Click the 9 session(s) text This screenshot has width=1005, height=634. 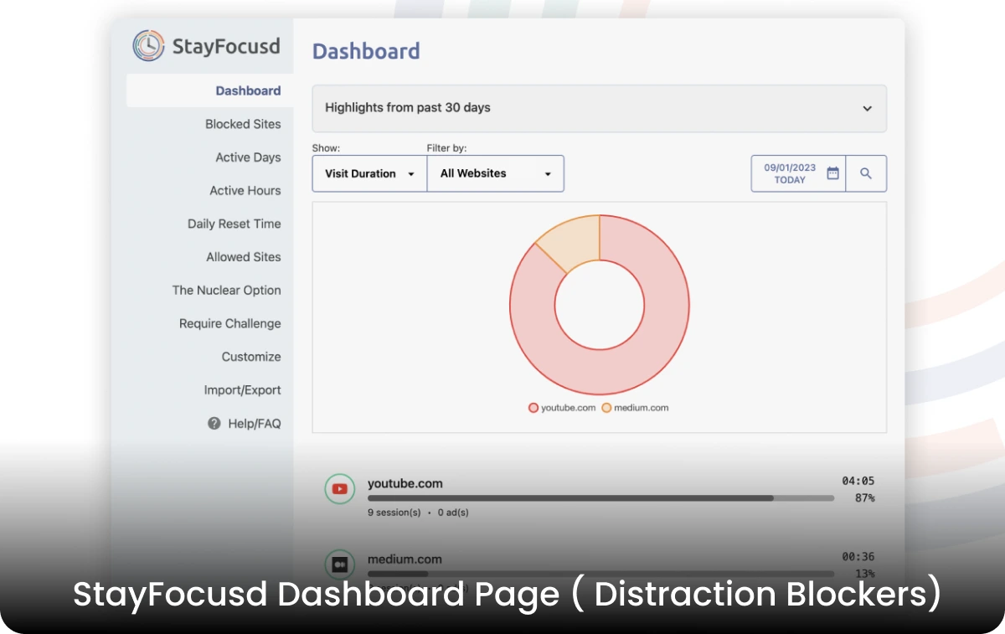[394, 513]
